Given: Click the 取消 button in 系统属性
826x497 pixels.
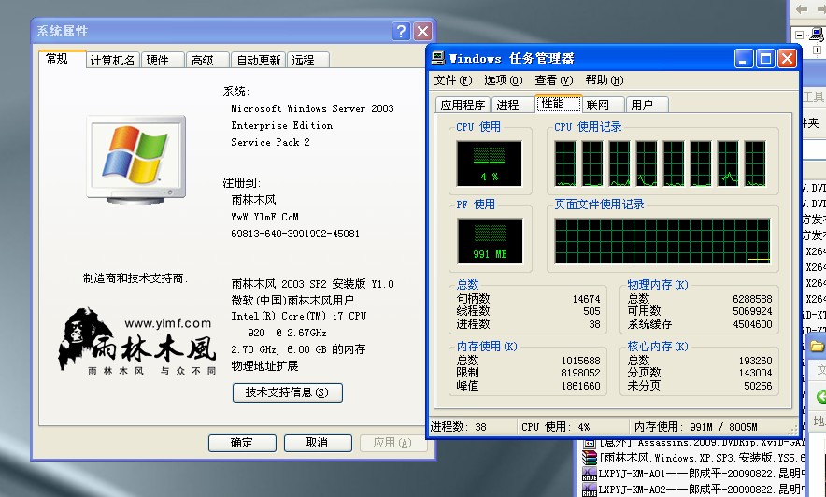Looking at the screenshot, I should (x=318, y=443).
